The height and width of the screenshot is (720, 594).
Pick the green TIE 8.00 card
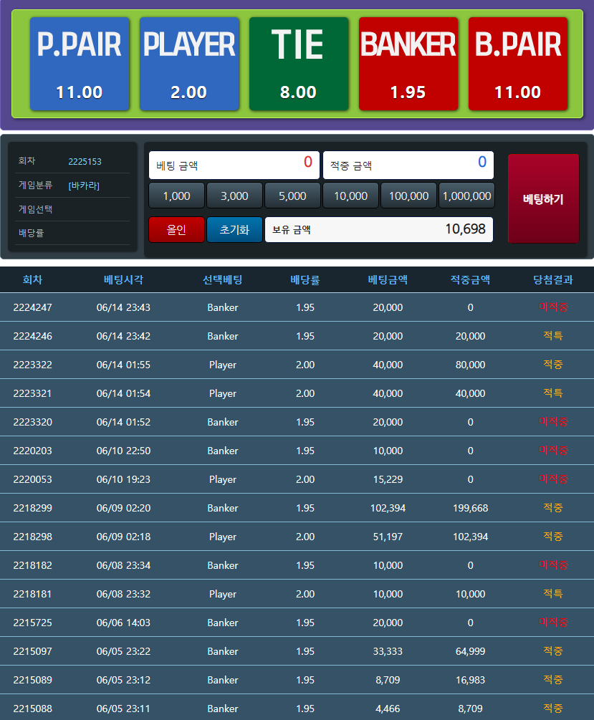point(298,64)
